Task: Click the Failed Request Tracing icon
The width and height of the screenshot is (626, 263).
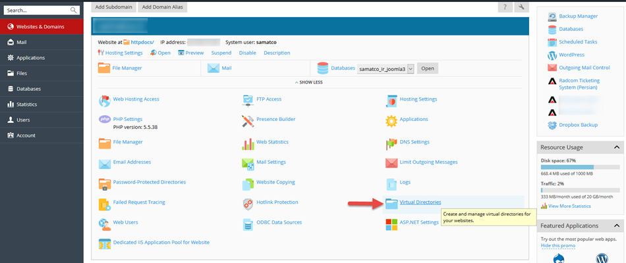Action: (x=104, y=203)
